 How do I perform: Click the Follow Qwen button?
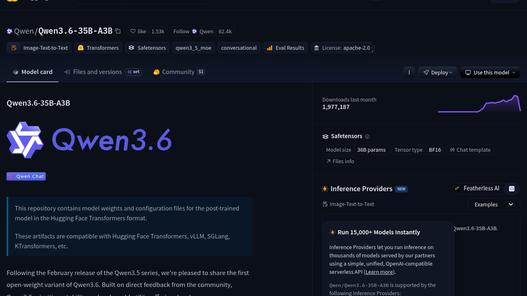coord(193,31)
